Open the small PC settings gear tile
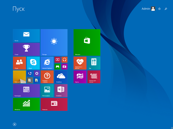This screenshot has height=129, width=173. pyautogui.click(x=37, y=73)
